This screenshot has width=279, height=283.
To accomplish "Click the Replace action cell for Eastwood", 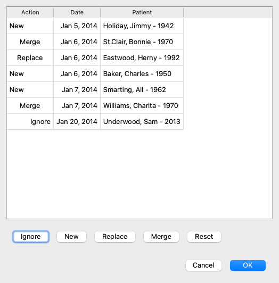I will [x=30, y=58].
